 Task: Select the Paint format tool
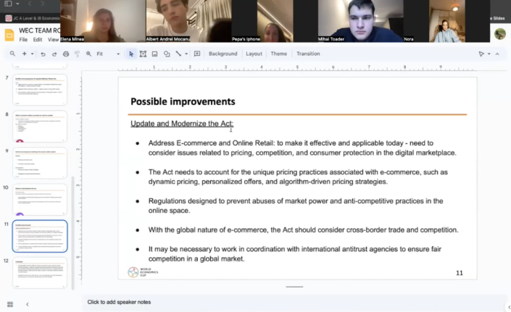[x=77, y=54]
